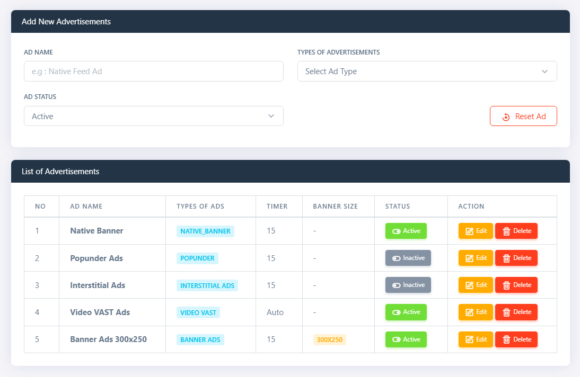Click the trash icon in the Native Banner row
The image size is (580, 377).
click(x=506, y=231)
